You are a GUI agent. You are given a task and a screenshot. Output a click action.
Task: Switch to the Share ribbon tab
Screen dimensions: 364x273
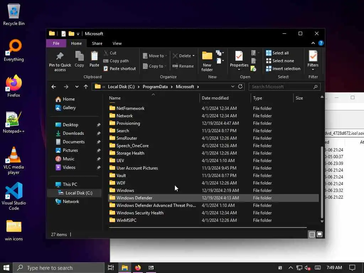tap(97, 43)
